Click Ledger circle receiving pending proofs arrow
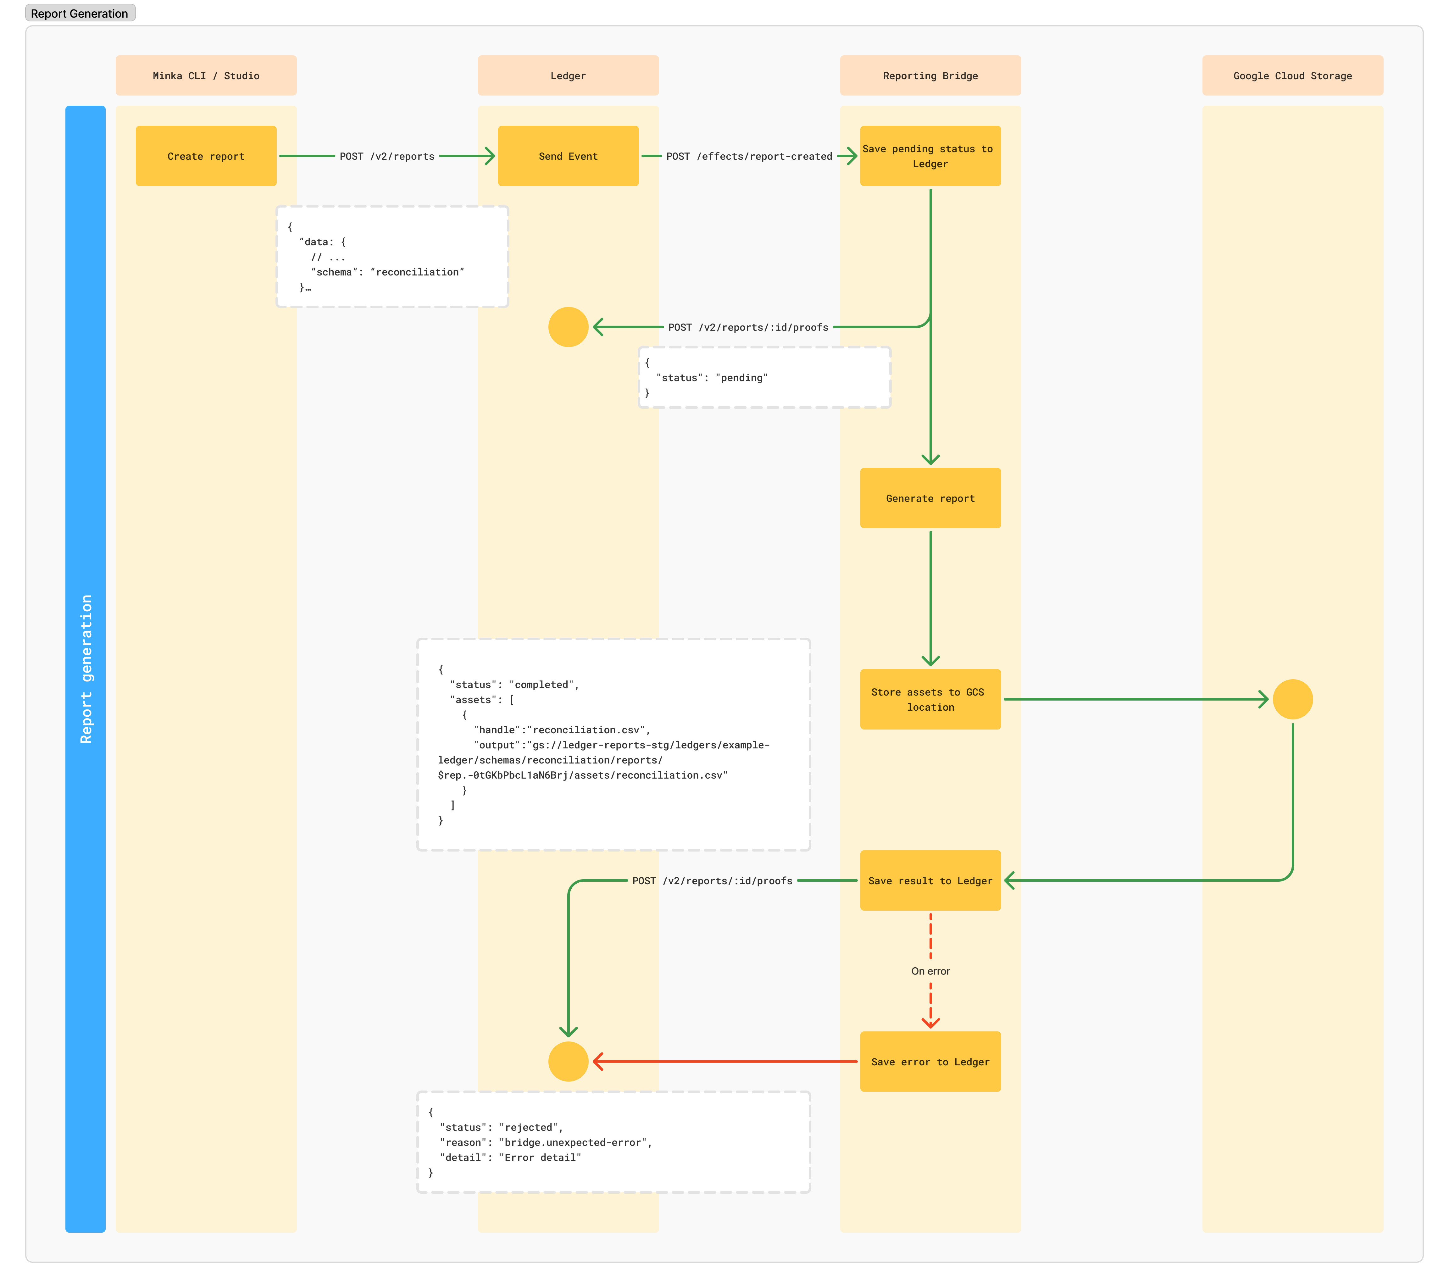 pos(568,327)
